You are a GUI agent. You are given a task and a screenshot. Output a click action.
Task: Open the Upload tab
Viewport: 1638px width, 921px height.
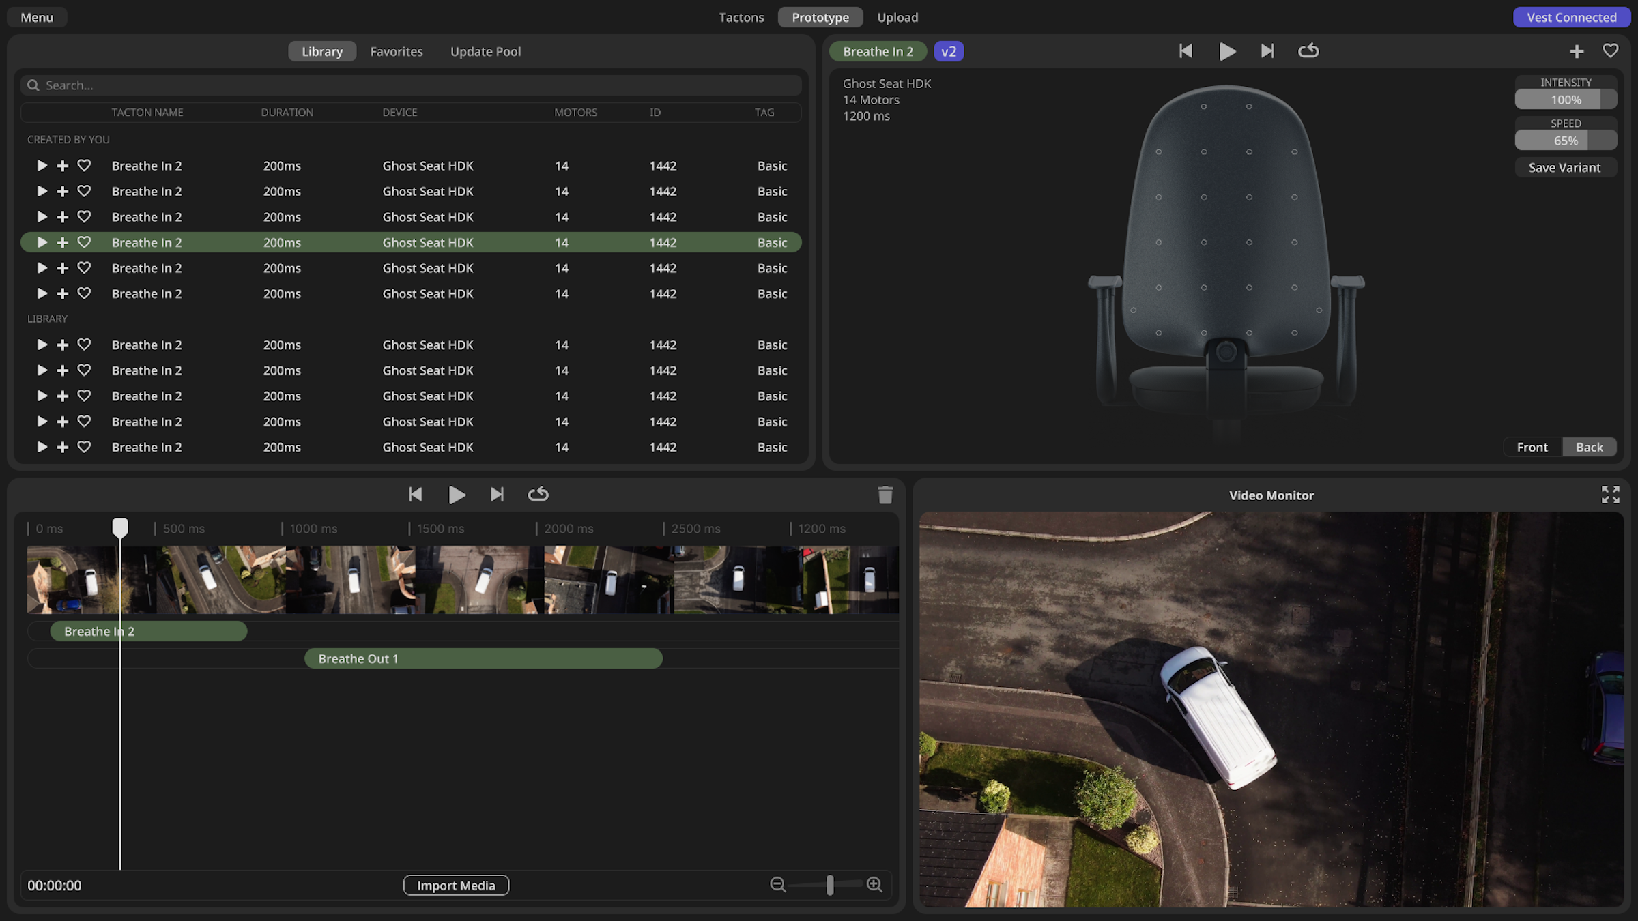[897, 17]
